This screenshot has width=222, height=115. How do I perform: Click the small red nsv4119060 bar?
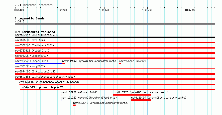pos(64,63)
